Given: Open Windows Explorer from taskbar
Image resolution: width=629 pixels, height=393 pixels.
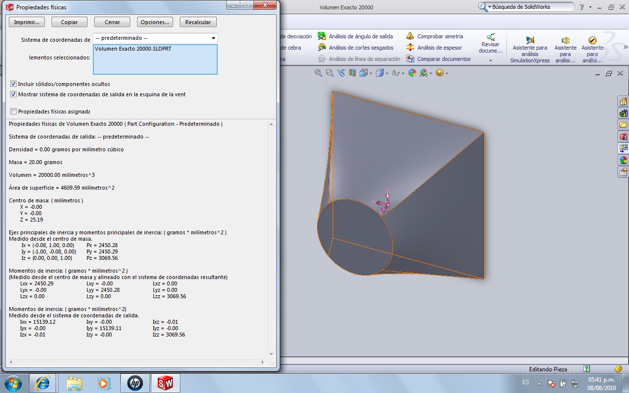Looking at the screenshot, I should (x=74, y=383).
